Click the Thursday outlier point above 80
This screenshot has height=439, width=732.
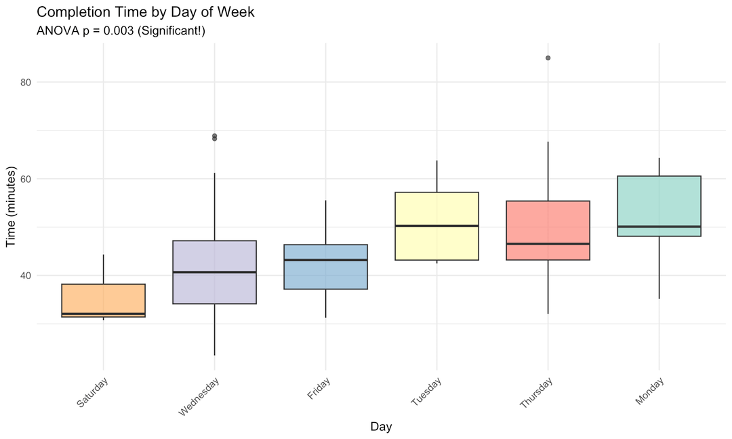[548, 58]
